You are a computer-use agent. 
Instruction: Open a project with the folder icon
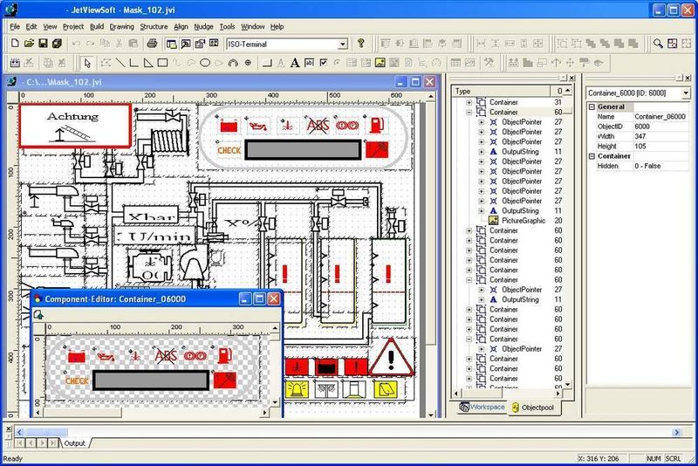click(x=29, y=43)
